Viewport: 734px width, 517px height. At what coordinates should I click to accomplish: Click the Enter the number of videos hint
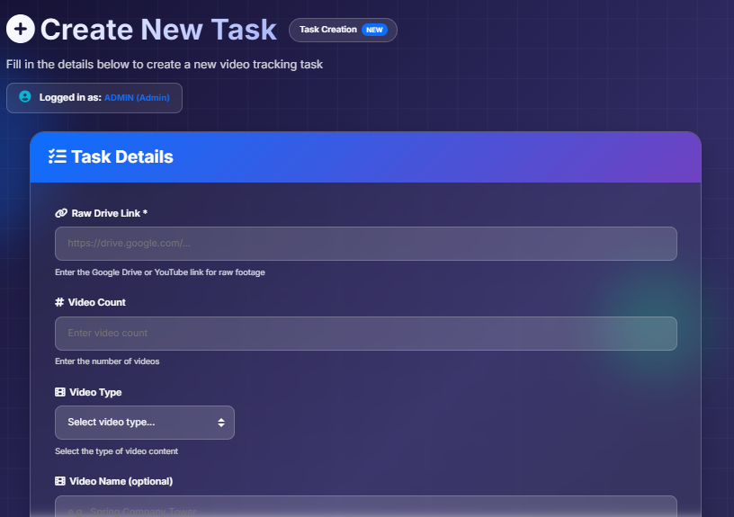click(107, 361)
